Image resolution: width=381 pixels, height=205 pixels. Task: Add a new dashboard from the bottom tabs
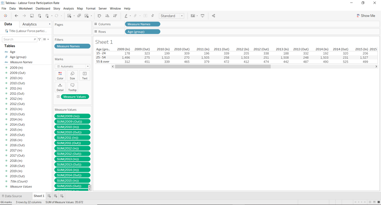coord(56,196)
